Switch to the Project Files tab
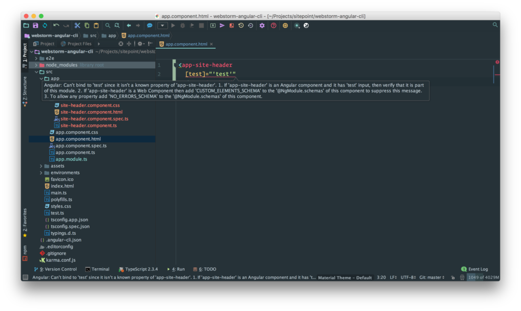521x311 pixels. click(79, 44)
